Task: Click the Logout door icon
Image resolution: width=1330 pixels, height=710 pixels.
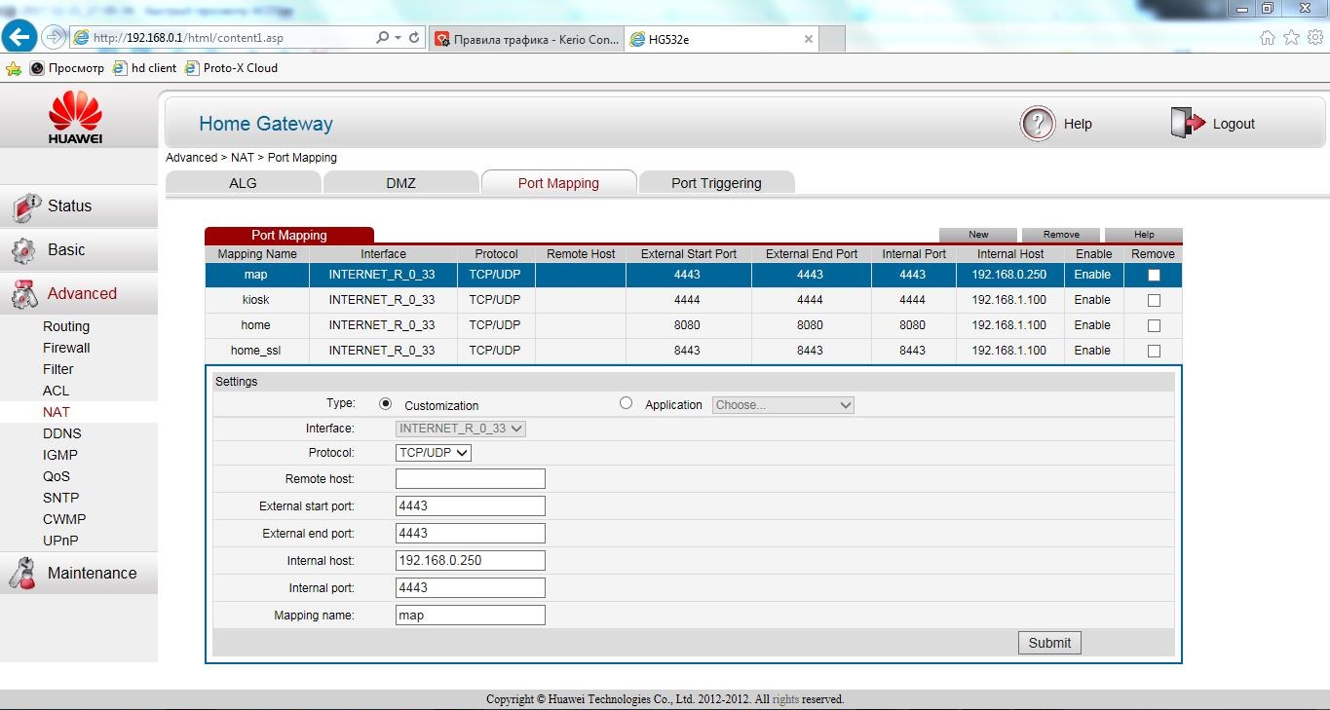Action: [1188, 124]
